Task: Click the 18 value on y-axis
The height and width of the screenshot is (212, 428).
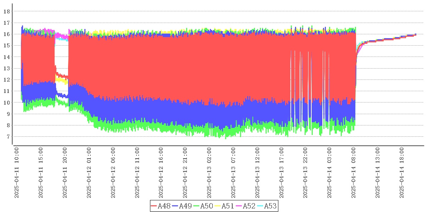Action: pos(6,11)
